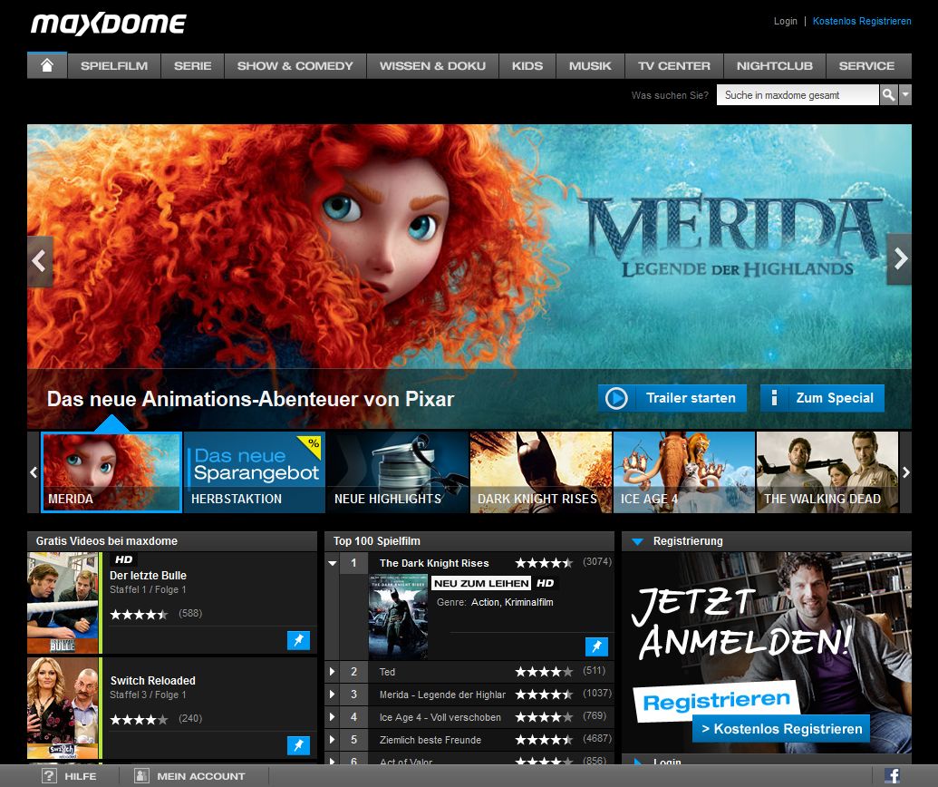Focus the maxdome search input field
Screen dimensions: 938x787
[x=798, y=94]
